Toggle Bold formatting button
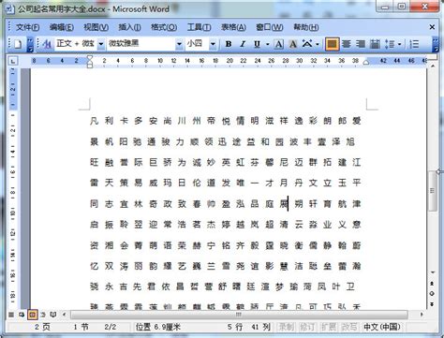The width and height of the screenshot is (444, 338). tap(229, 44)
